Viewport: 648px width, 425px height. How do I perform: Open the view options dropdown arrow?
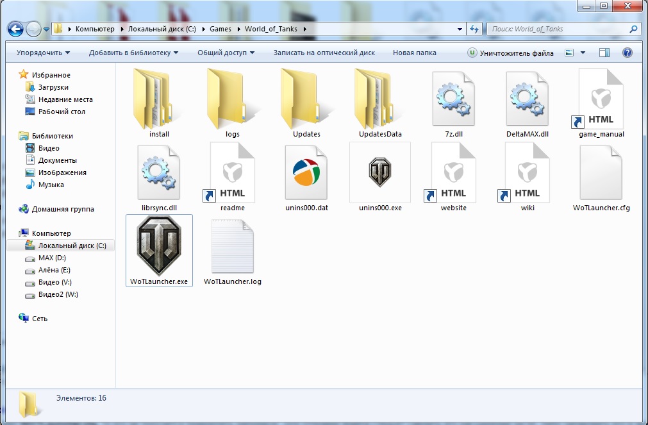tap(583, 53)
